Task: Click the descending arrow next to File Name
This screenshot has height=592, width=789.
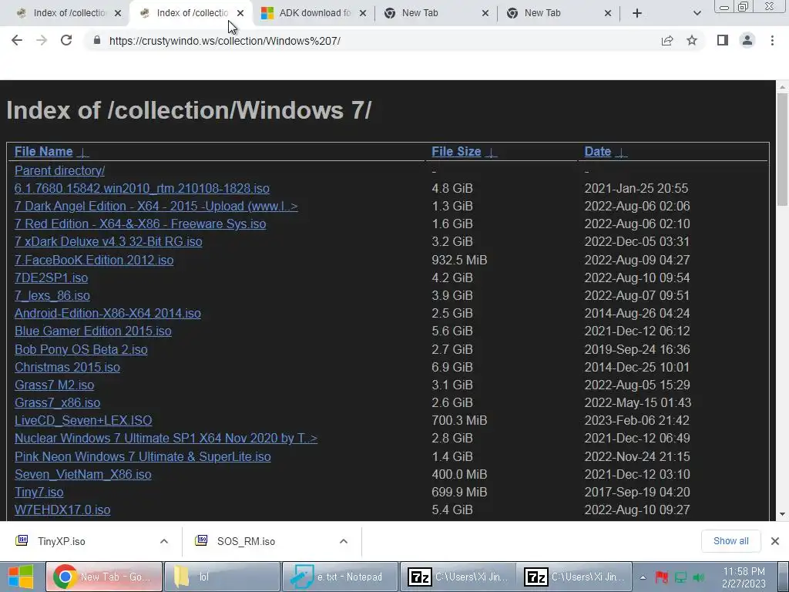Action: (x=83, y=153)
